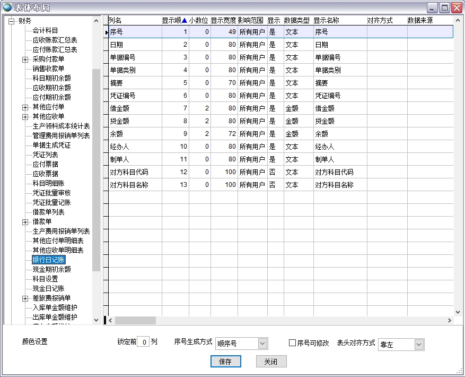The image size is (465, 377).
Task: Expand the 采购付款单 tree node
Action: [x=25, y=59]
